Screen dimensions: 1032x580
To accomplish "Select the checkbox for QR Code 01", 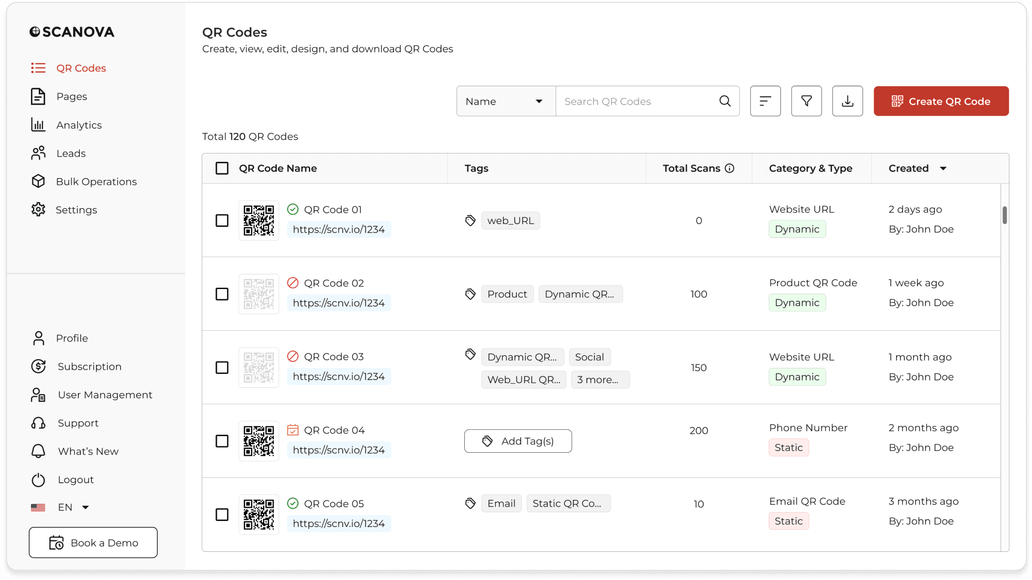I will tap(222, 220).
